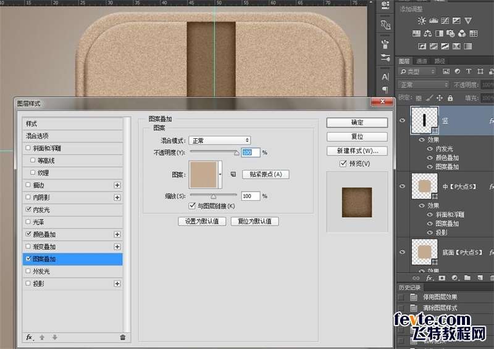Open the pattern picker dropdown arrow
Screen dimensions: 494x349
click(x=220, y=175)
